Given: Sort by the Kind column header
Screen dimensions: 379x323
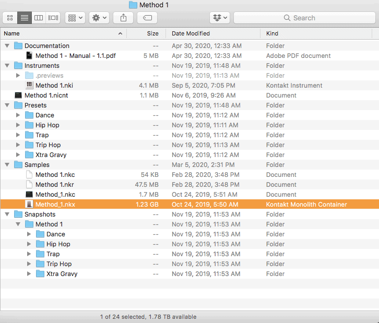Looking at the screenshot, I should click(x=316, y=33).
